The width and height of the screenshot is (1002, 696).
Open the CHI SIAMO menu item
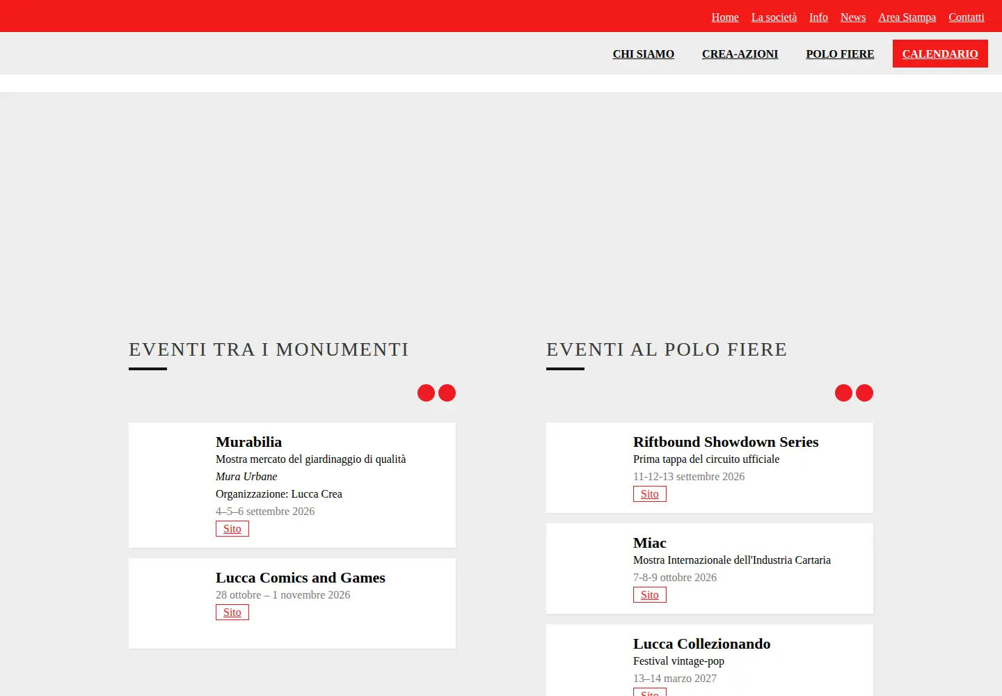coord(644,54)
